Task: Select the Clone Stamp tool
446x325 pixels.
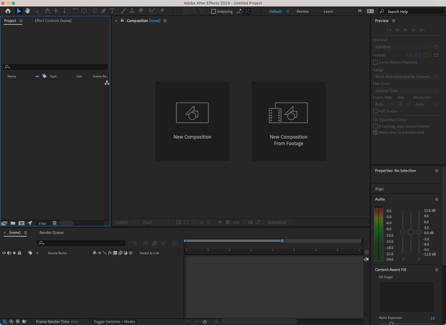Action: point(132,11)
